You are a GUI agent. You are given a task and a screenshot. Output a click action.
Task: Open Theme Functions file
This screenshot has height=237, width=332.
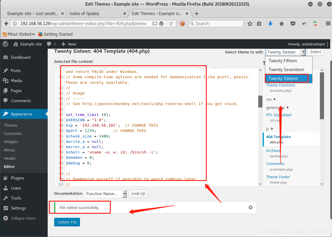pyautogui.click(x=280, y=85)
